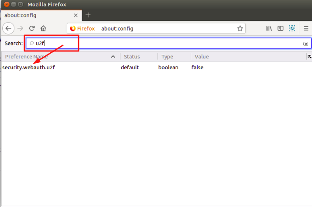Screen dimensions: 312x207
Task: Close the about:config tab
Action: 75,15
